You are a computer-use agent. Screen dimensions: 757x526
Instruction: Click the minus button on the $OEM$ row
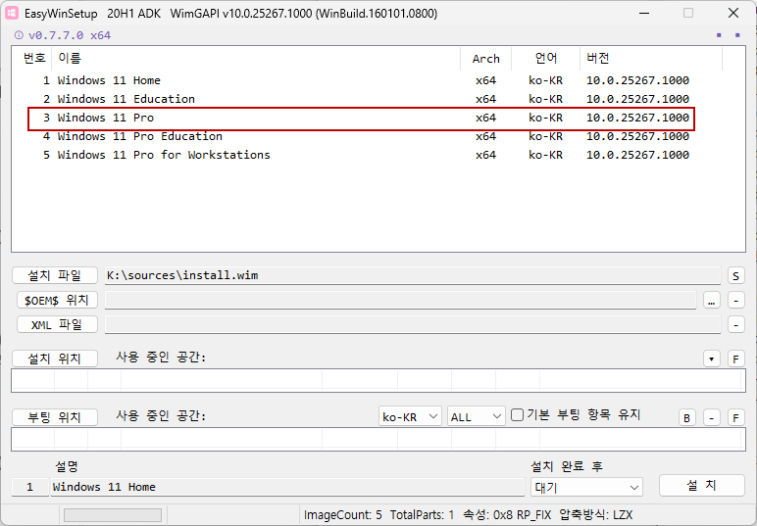click(x=735, y=301)
